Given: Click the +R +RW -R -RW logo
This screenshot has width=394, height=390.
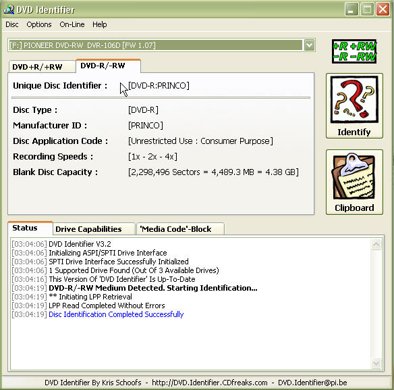Looking at the screenshot, I should point(354,51).
